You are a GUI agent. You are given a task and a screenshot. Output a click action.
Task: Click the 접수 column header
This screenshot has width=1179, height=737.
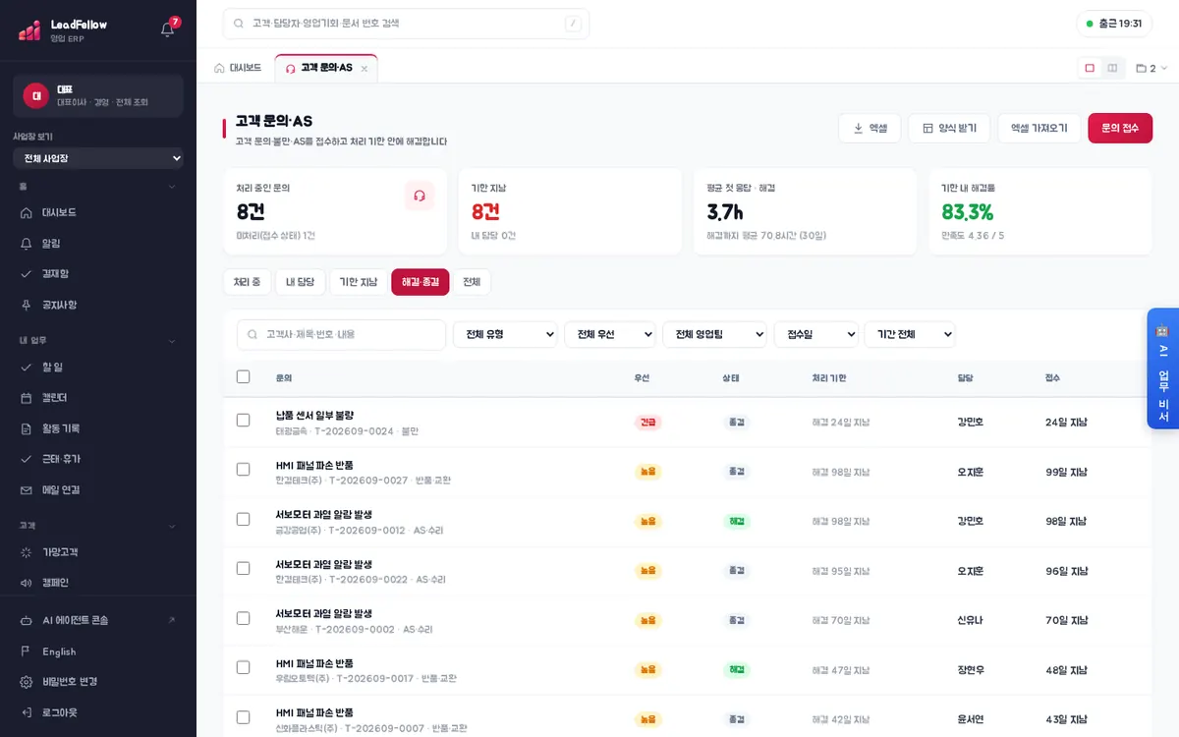(1053, 377)
